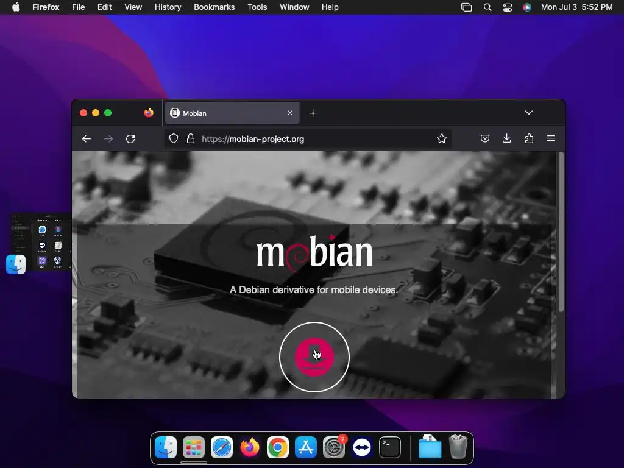Open Finder from the Dock
Viewport: 624px width, 468px height.
point(166,447)
